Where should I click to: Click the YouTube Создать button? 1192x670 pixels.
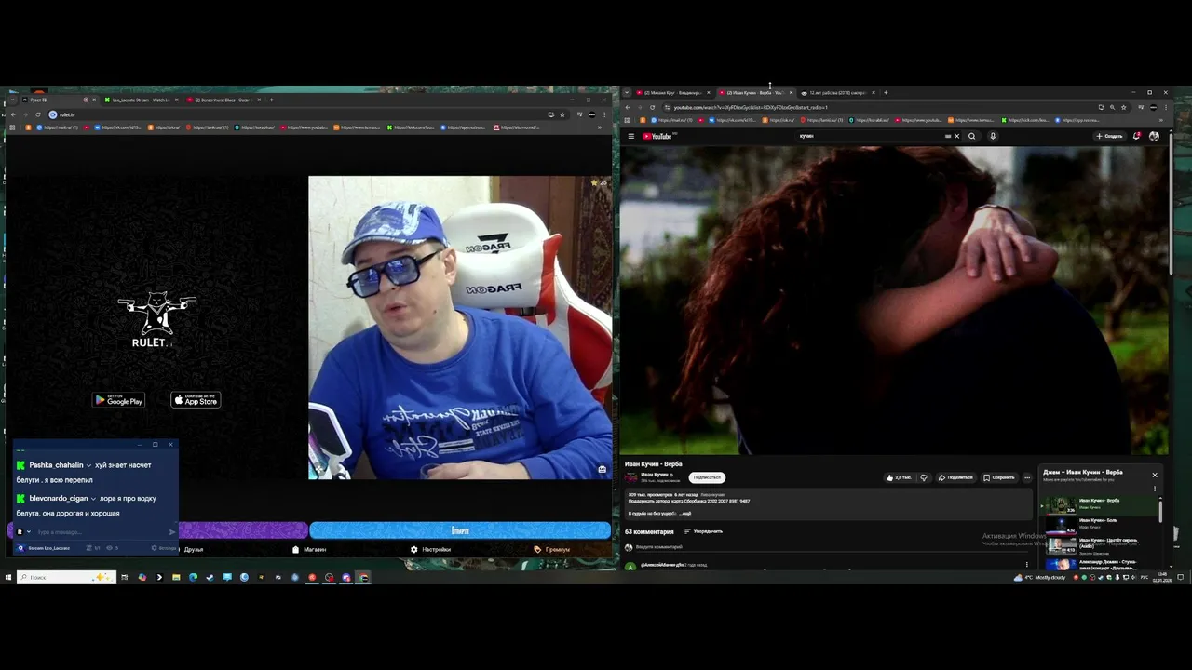1109,136
